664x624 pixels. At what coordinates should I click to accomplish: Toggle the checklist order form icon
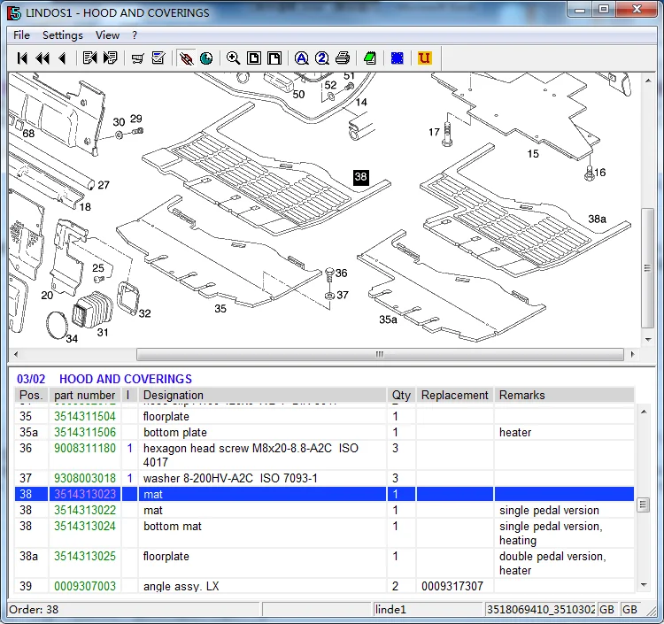[158, 58]
